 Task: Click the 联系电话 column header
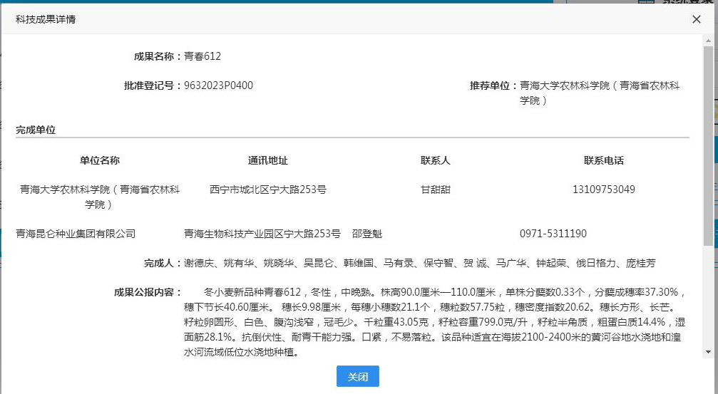[x=603, y=160]
